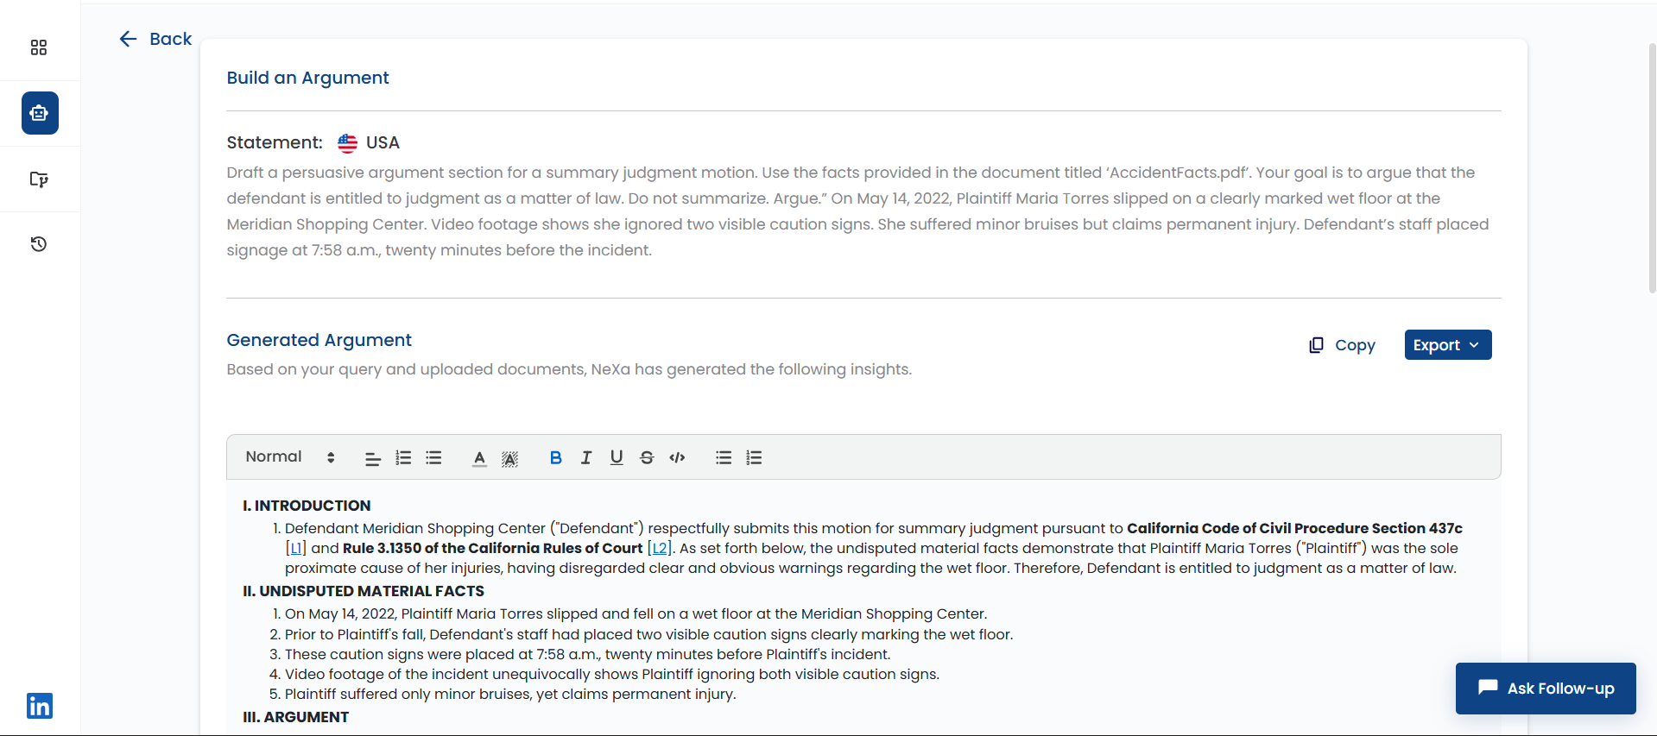
Task: Open citation link L2
Action: click(x=660, y=549)
